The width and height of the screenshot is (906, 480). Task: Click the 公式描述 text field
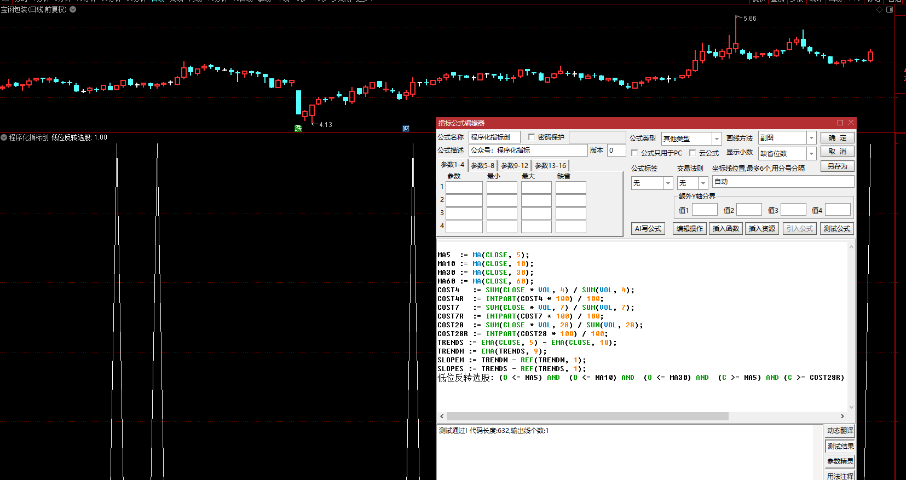pyautogui.click(x=528, y=151)
